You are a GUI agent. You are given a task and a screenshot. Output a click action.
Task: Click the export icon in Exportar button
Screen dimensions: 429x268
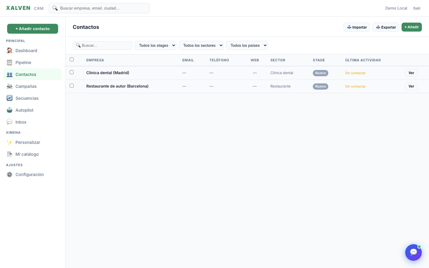[x=378, y=27]
